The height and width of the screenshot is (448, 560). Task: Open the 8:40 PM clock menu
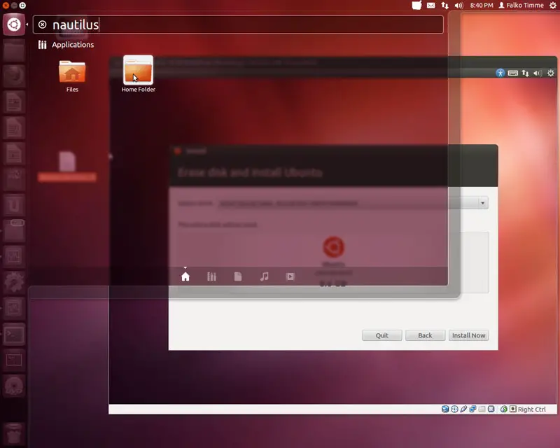(482, 6)
